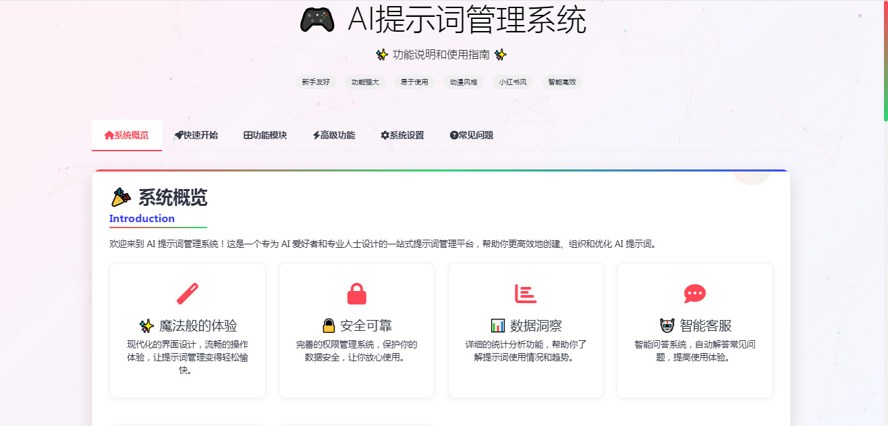
Task: Click the yellow lock emoji beside 安全可靠
Action: 329,326
